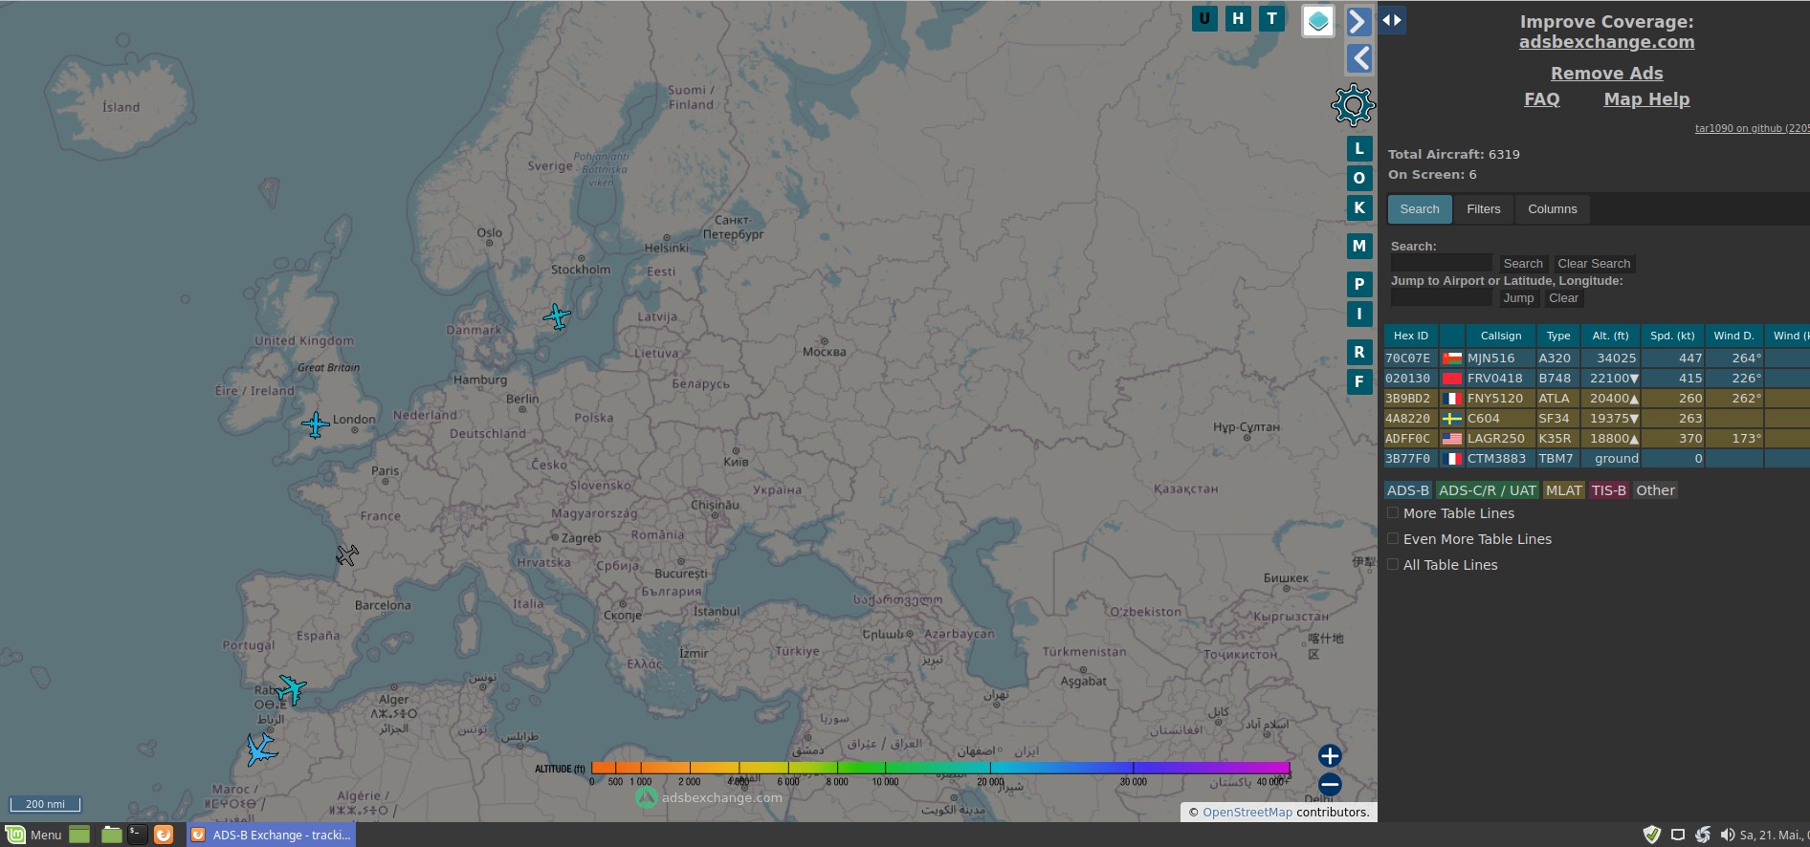The image size is (1810, 847).
Task: Click the H map toggle button
Action: (1238, 18)
